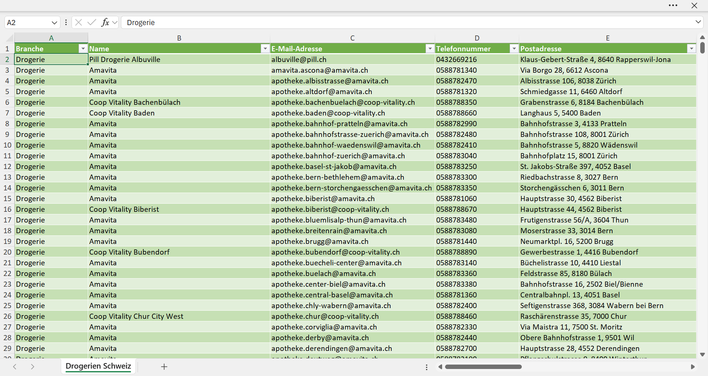Select column D header

click(x=477, y=38)
